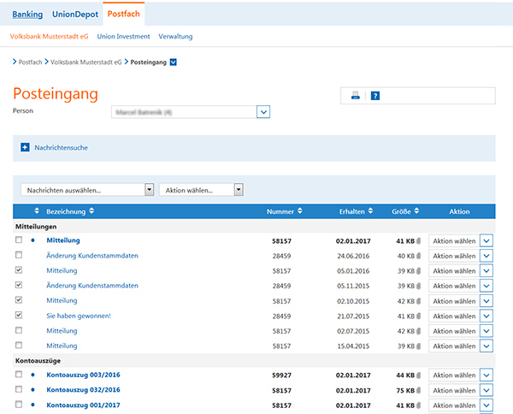Open Union Investment submenu
The image size is (513, 414).
coord(123,36)
